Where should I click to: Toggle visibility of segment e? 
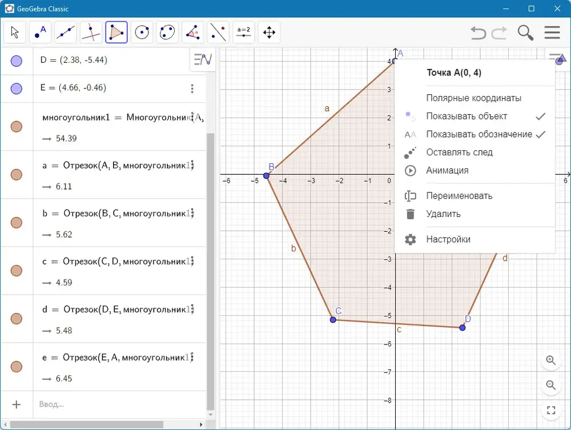[x=17, y=367]
